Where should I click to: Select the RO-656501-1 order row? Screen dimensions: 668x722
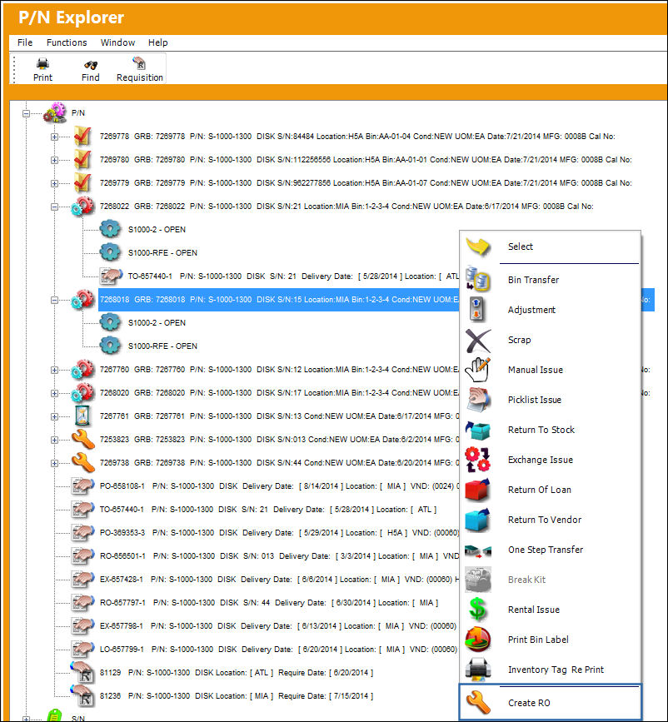point(279,555)
